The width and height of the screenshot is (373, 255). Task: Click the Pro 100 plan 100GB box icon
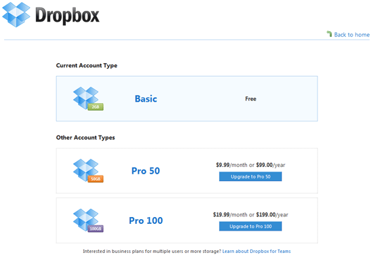[x=88, y=220]
